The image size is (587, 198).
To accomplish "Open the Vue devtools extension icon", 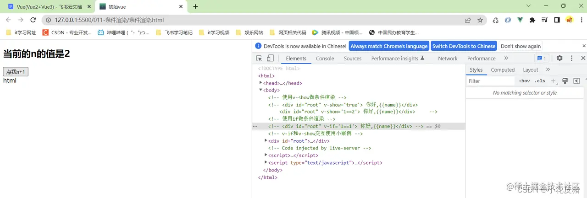I will pyautogui.click(x=520, y=20).
